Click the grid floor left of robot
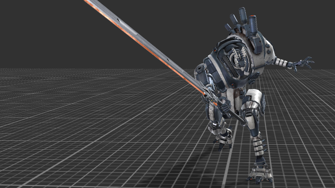The image size is (335, 188). pos(84,125)
